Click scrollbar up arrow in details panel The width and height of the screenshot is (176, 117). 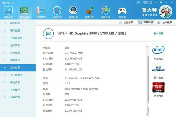(147, 46)
